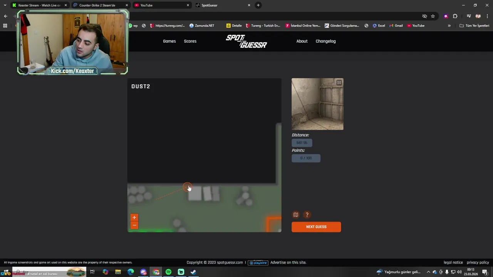Open the Tureng - Turkish En... bookmark
The height and width of the screenshot is (277, 493).
pyautogui.click(x=263, y=26)
